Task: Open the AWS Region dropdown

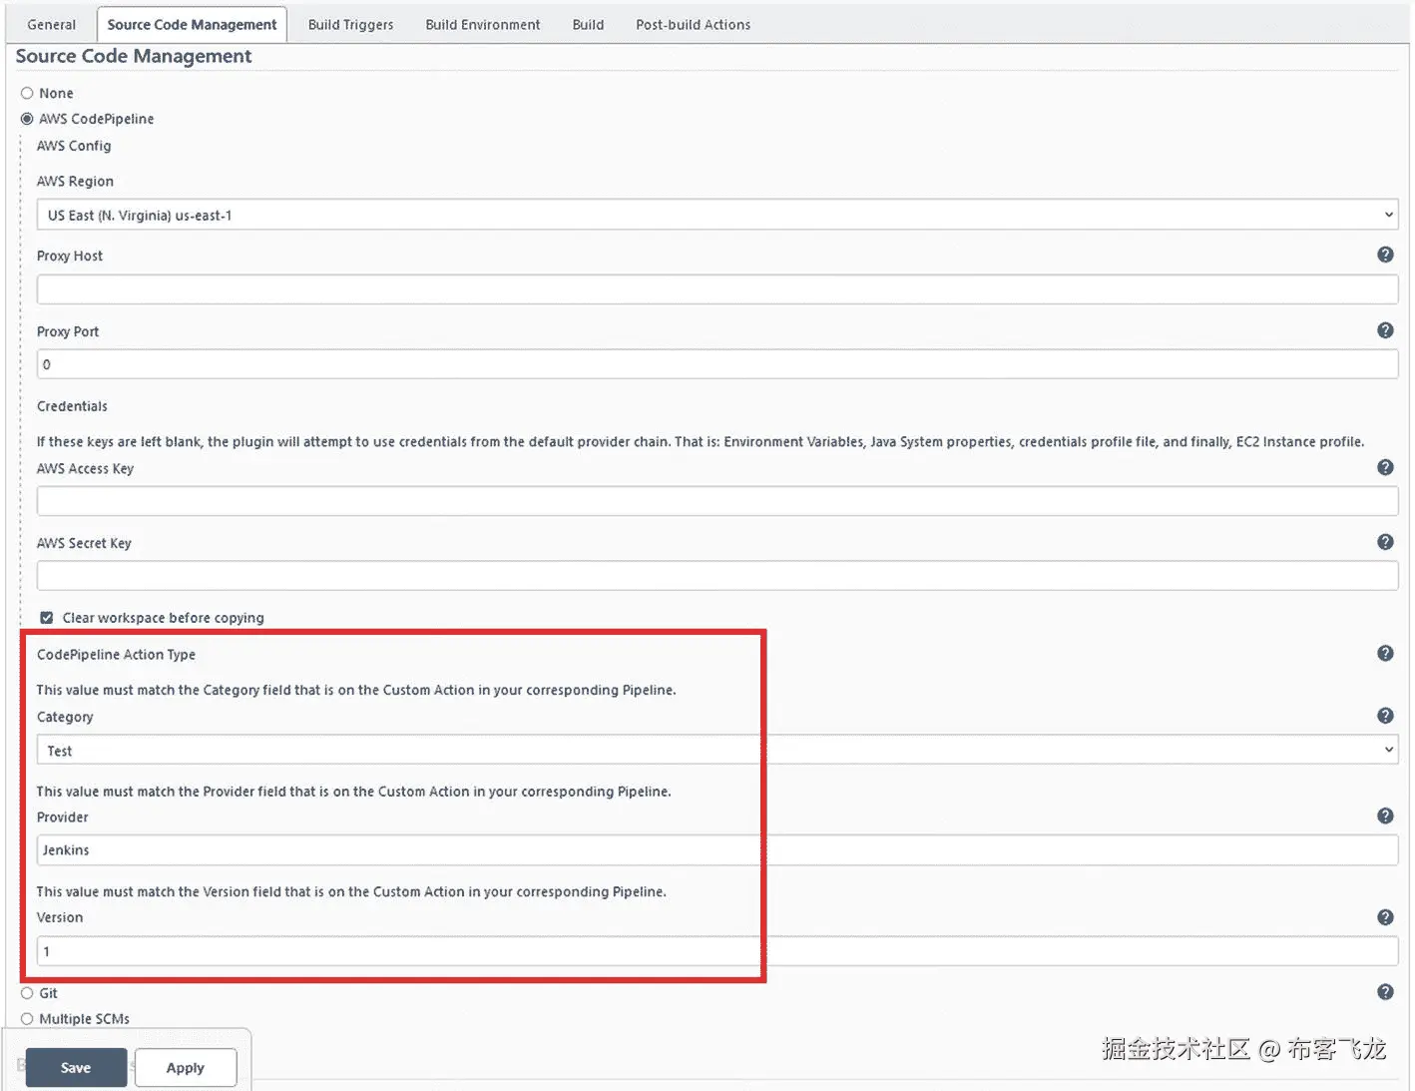Action: (717, 215)
